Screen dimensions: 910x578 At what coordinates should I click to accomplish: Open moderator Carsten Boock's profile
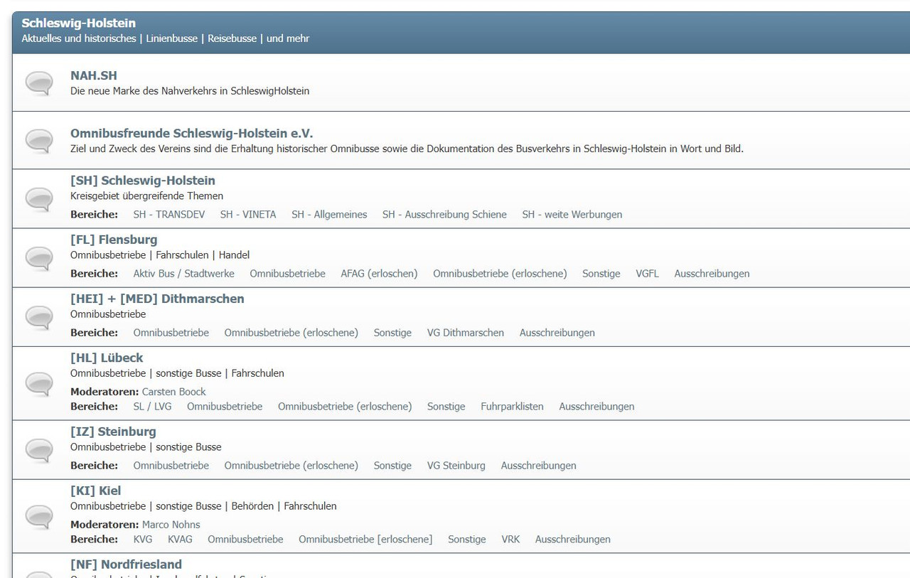[174, 392]
